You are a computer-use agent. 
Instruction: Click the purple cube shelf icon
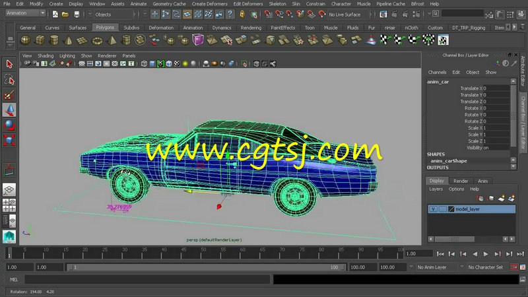click(197, 40)
